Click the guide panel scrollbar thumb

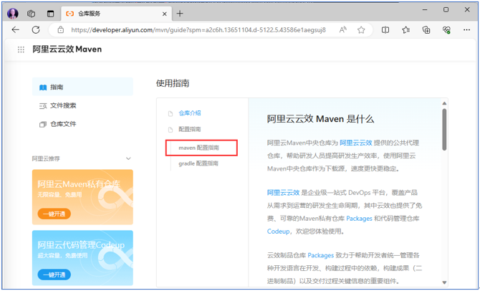tap(444, 130)
